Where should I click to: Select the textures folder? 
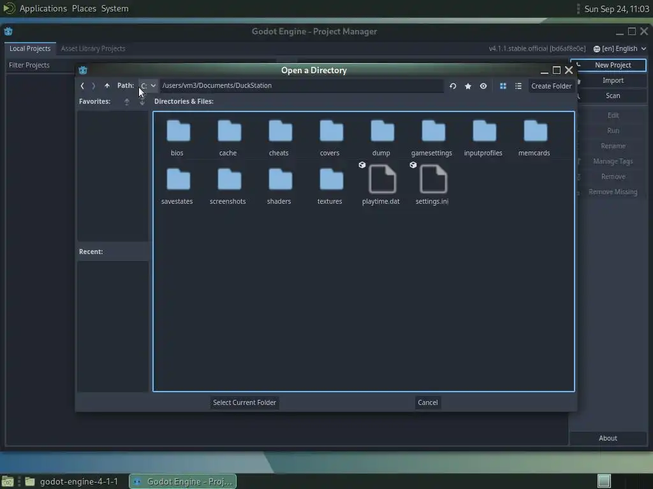(331, 187)
